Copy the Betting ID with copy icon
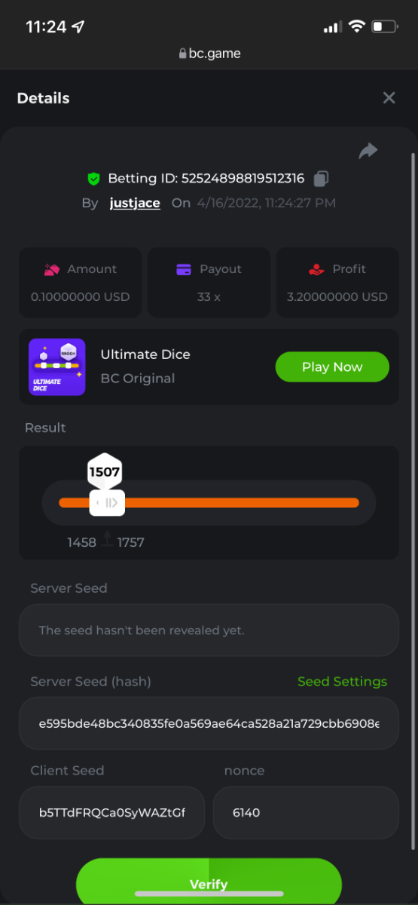Viewport: 418px width, 905px height. click(321, 179)
